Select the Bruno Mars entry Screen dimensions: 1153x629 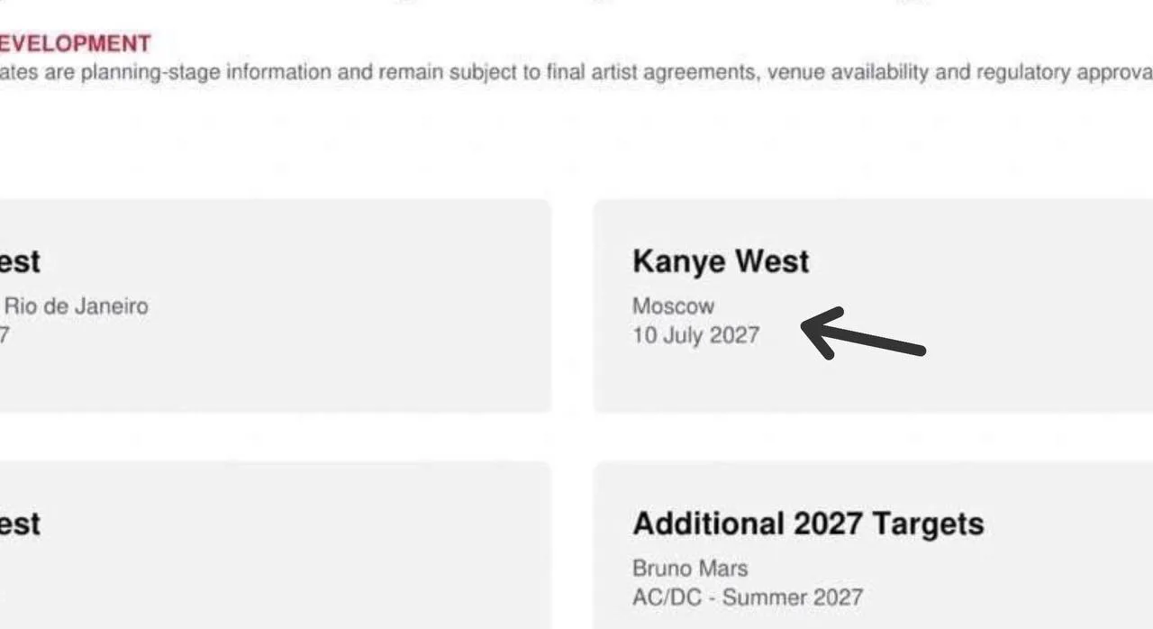[690, 569]
